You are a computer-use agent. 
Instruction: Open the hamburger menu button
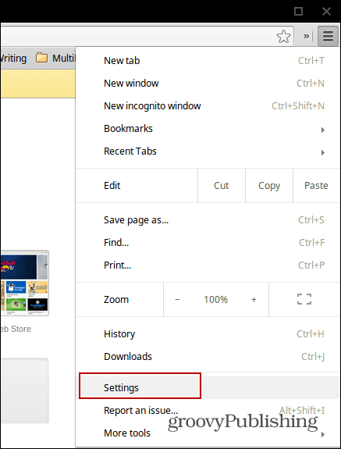[x=328, y=36]
